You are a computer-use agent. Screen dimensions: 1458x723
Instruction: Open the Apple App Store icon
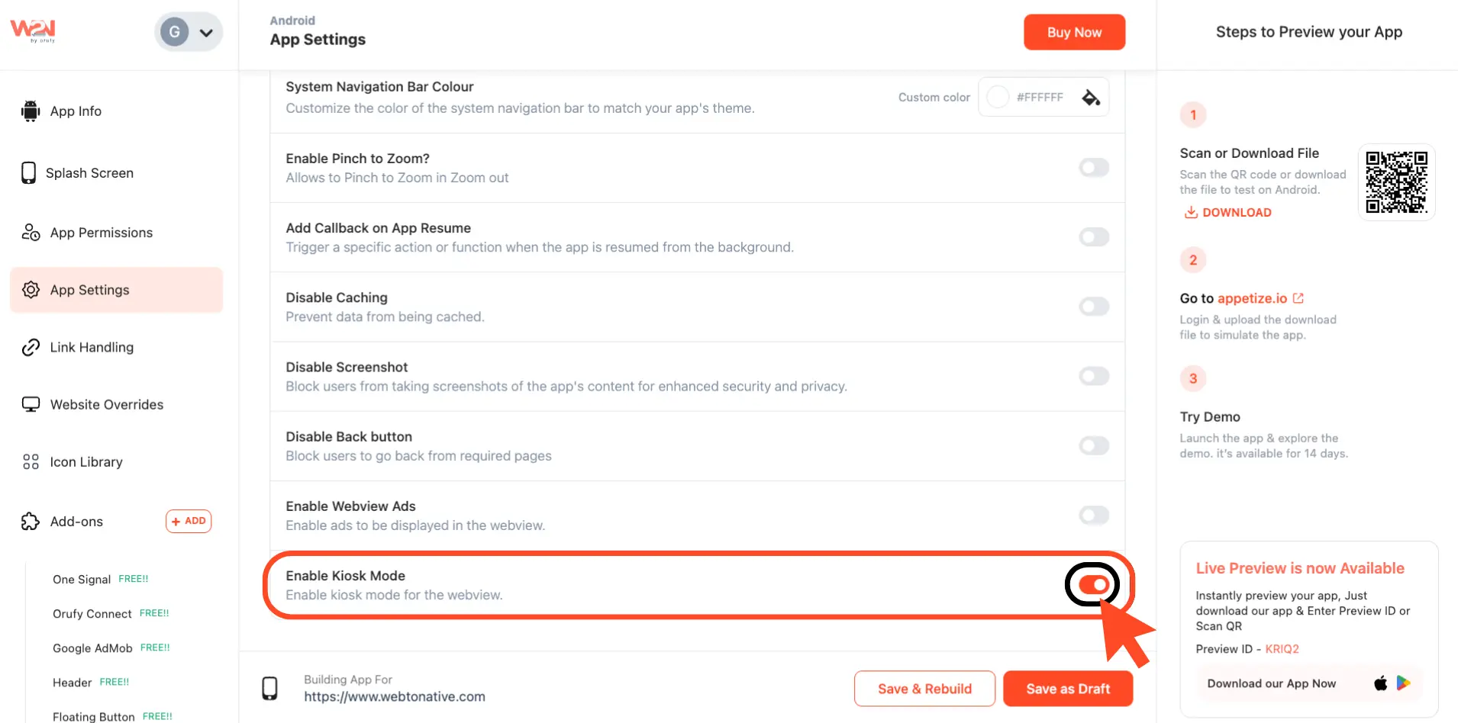click(x=1380, y=683)
